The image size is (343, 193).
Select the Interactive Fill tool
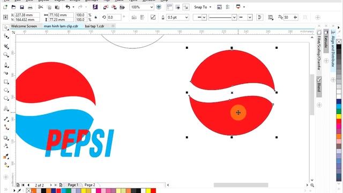point(6,165)
